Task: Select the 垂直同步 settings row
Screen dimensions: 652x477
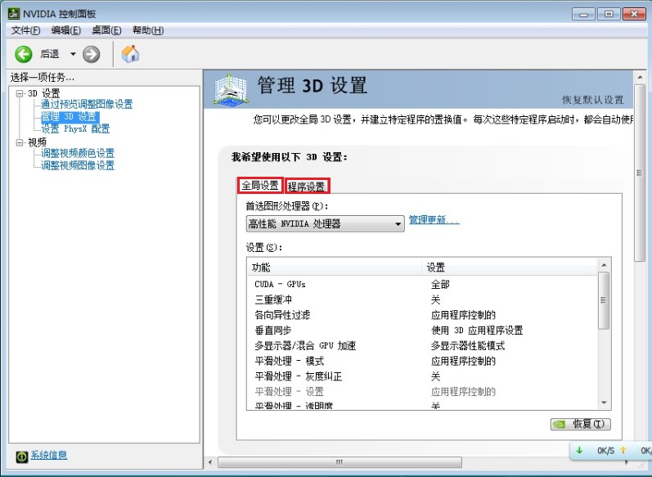Action: [422, 331]
